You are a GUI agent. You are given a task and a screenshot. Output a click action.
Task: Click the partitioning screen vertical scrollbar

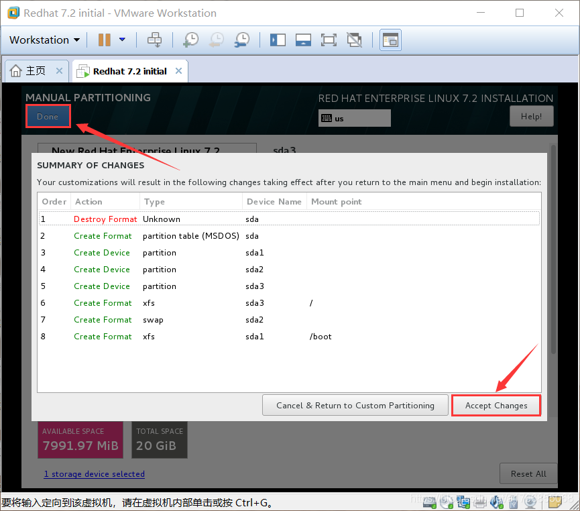pos(553,249)
